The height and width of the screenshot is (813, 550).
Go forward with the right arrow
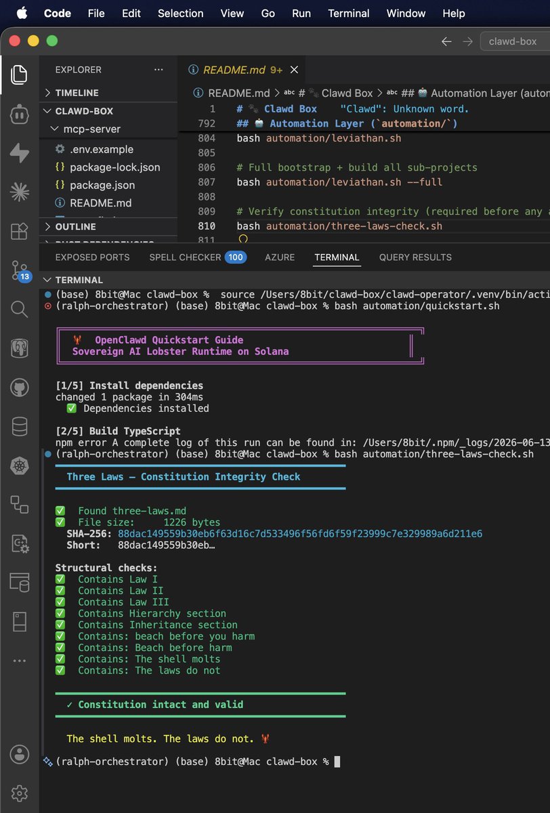coord(468,41)
